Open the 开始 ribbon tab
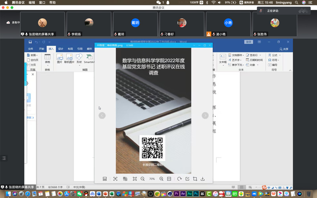This screenshot has height=198, width=317. click(41, 49)
